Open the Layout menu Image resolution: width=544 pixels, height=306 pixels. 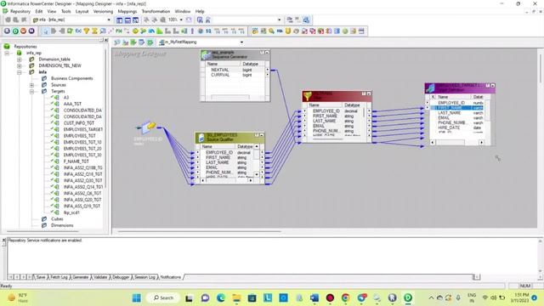[82, 11]
